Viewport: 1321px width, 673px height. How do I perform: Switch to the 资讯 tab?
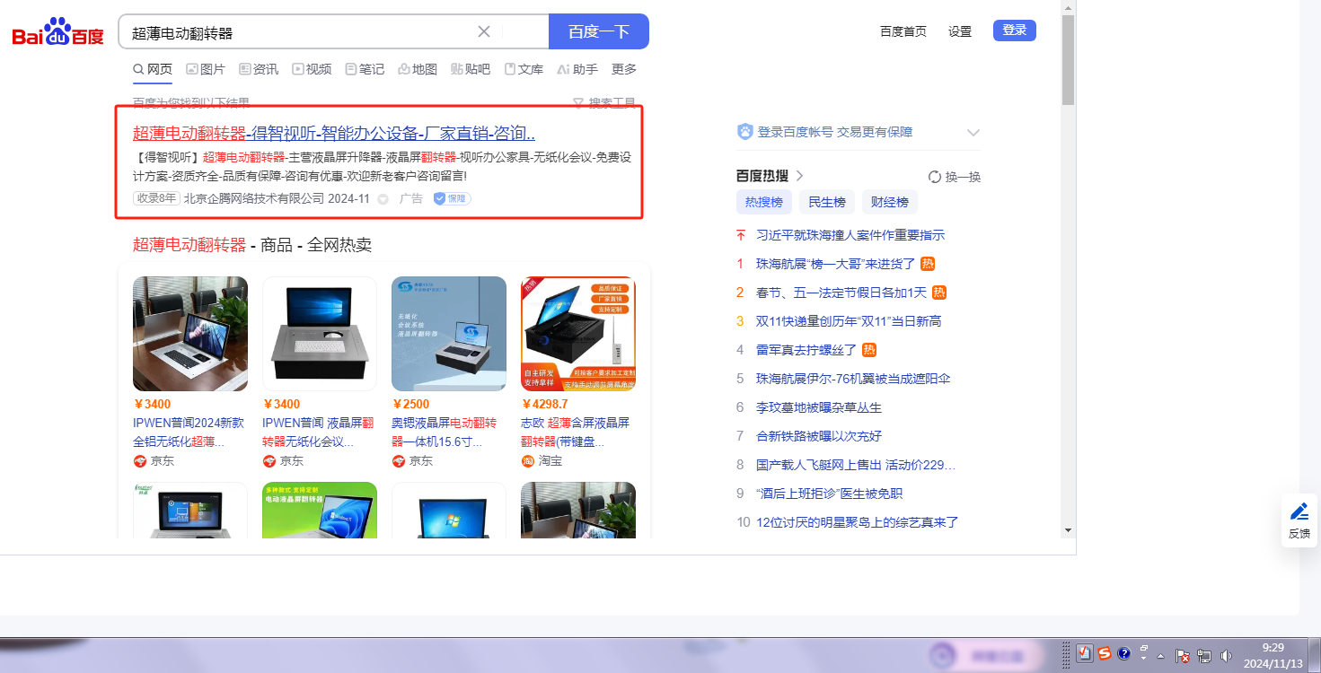(x=259, y=69)
